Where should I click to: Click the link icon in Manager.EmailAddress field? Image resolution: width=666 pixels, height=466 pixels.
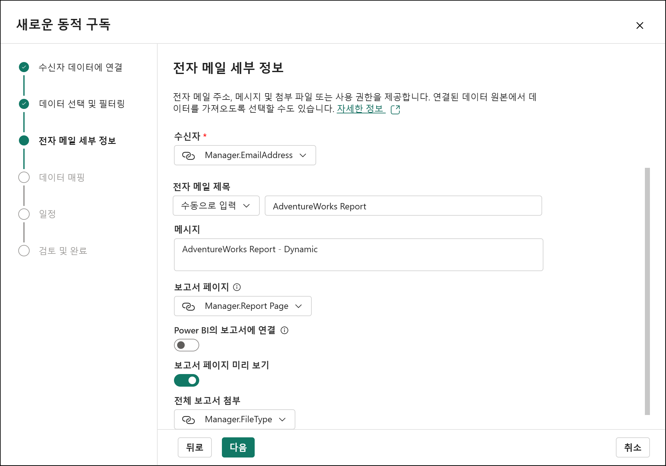[x=188, y=156]
